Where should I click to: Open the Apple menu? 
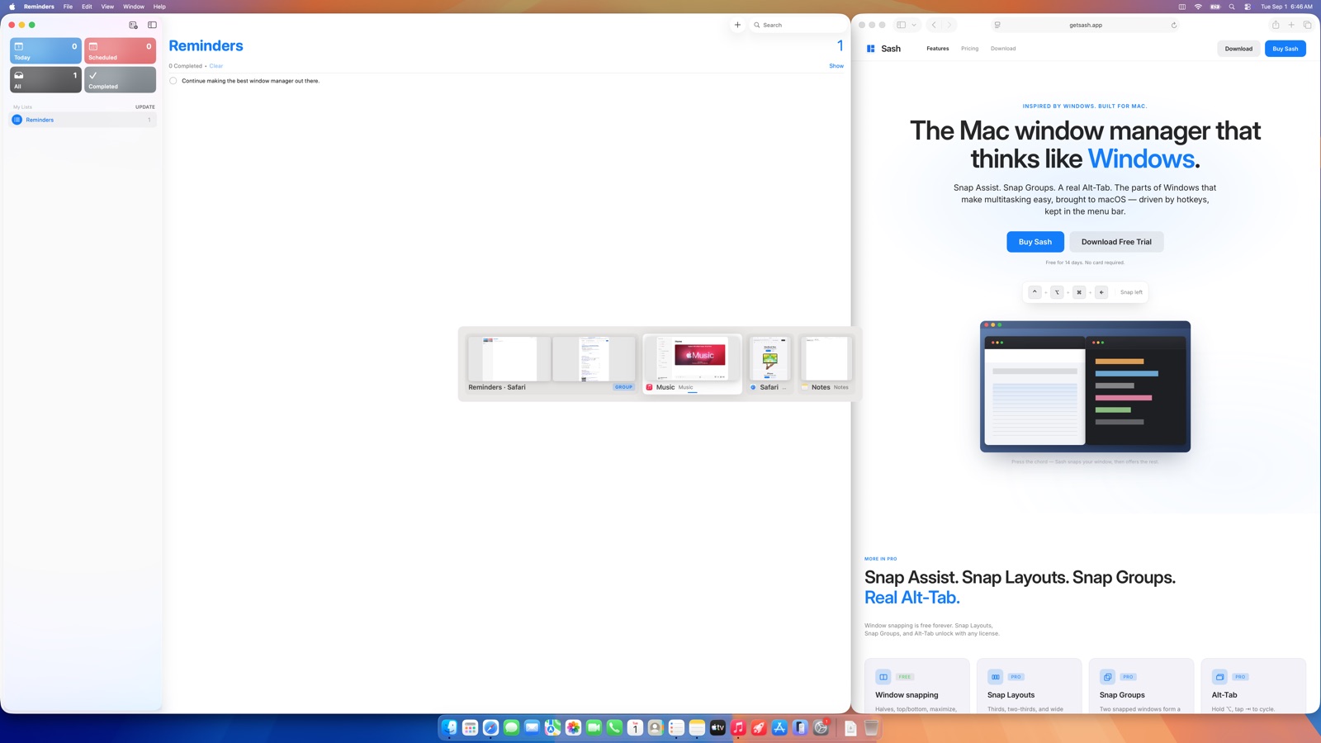[12, 7]
